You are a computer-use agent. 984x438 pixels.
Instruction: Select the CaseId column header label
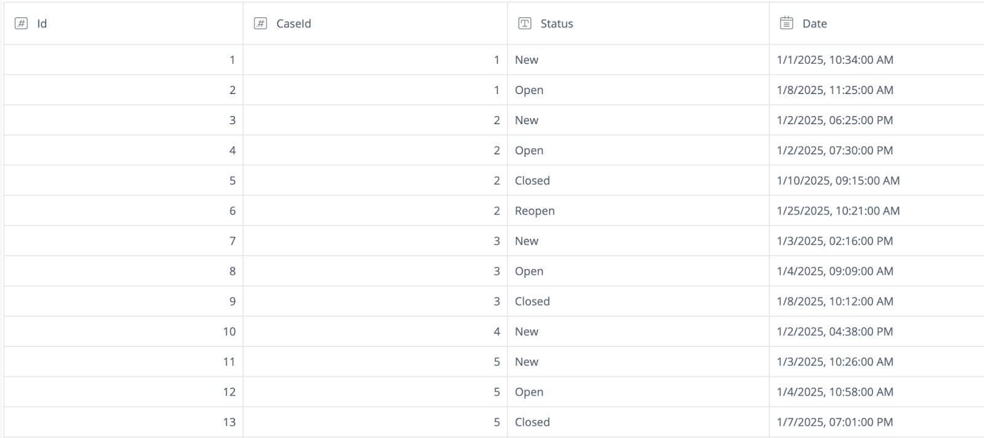click(293, 24)
